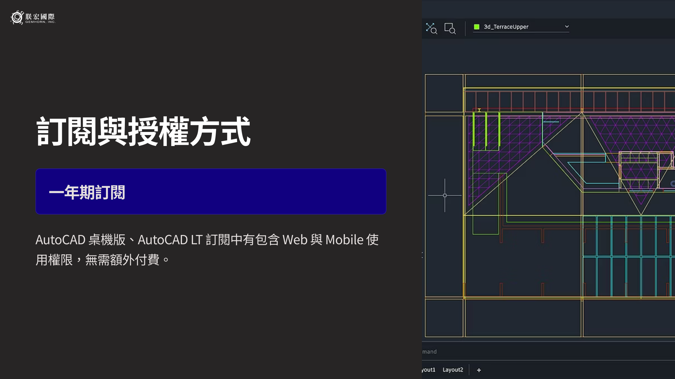Select the bright green vertical bars
The image size is (675, 379).
486,129
